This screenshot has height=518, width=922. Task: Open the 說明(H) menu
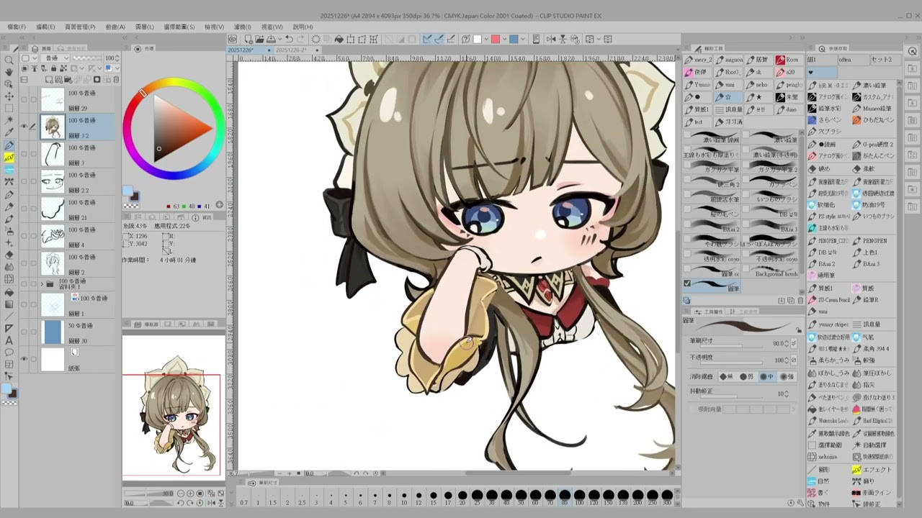pos(303,27)
